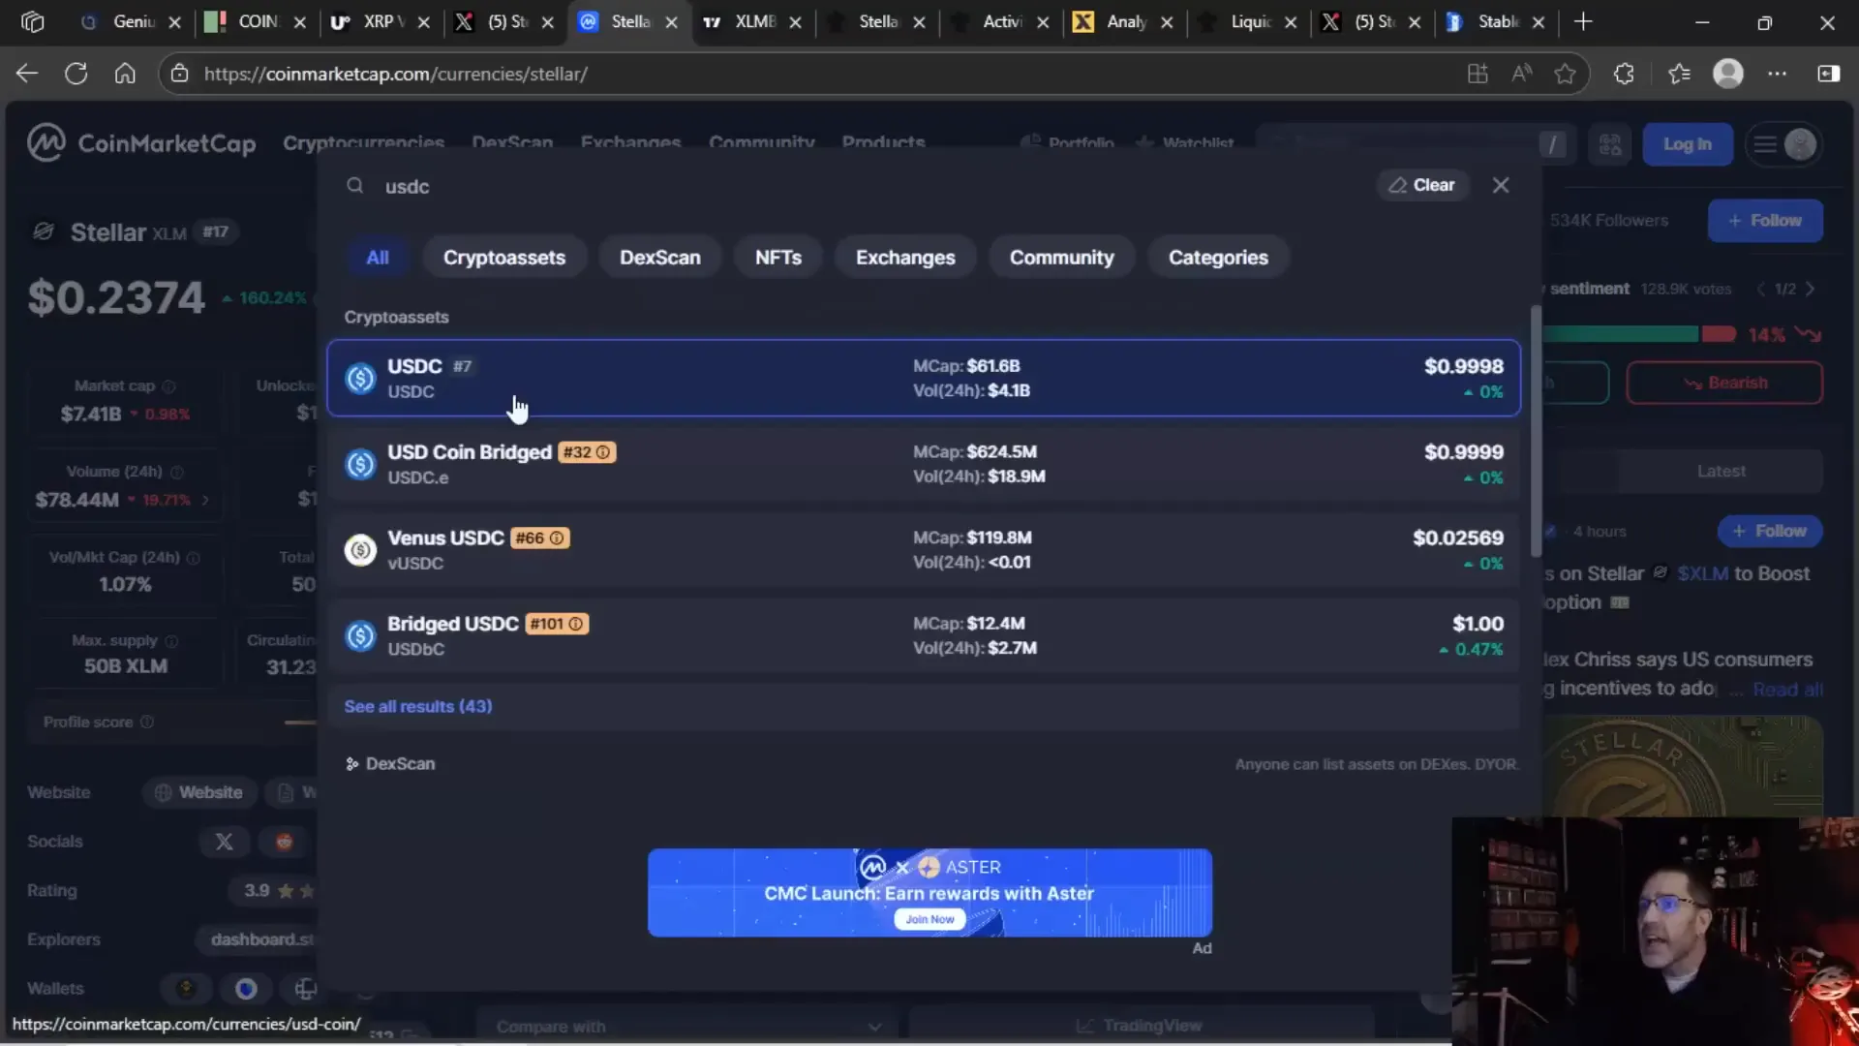
Task: Click the CoinMarketCap logo
Action: tap(141, 143)
